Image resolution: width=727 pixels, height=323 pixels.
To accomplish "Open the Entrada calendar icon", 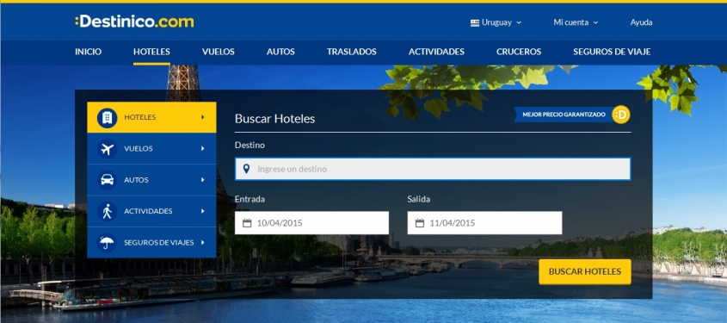I will coord(247,223).
